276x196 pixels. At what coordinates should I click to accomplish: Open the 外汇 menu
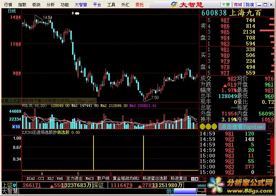click(x=125, y=5)
